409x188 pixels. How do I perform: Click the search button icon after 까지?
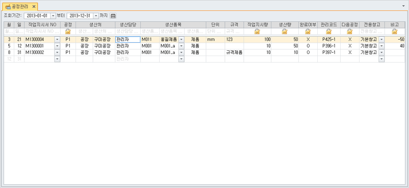pyautogui.click(x=113, y=16)
